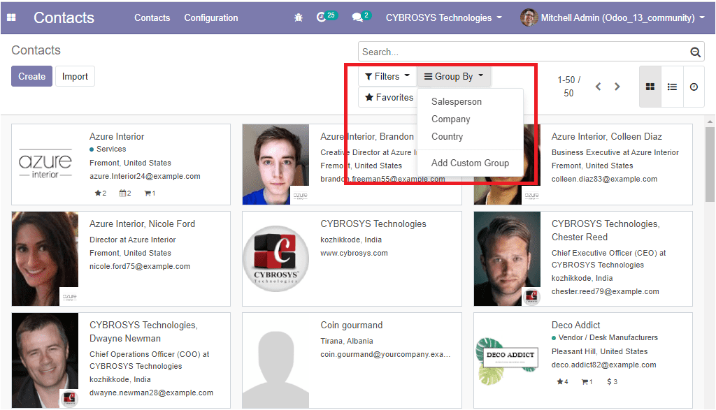Switch to Kanban view

(650, 87)
